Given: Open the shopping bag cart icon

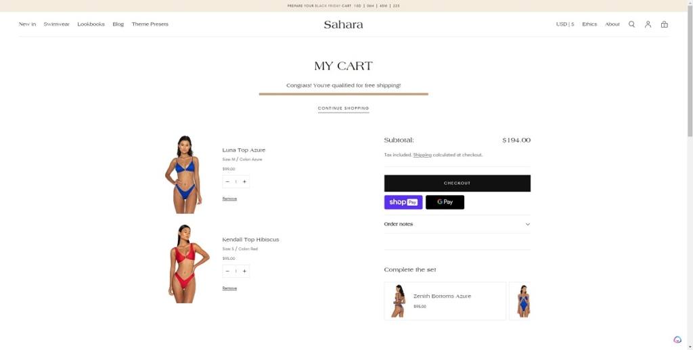Looking at the screenshot, I should click(x=665, y=24).
